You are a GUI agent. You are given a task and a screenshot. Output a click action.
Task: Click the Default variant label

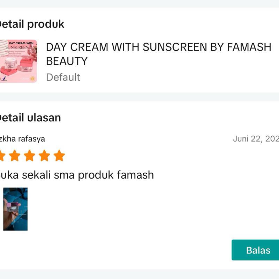tap(63, 77)
